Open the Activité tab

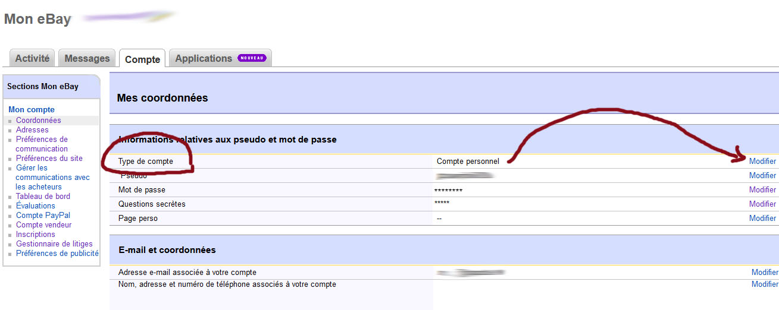[33, 58]
